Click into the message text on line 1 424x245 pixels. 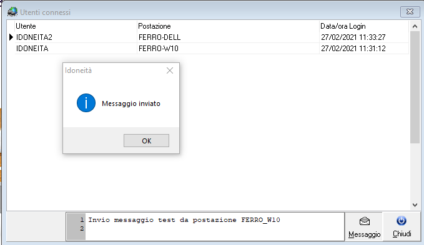tap(184, 220)
